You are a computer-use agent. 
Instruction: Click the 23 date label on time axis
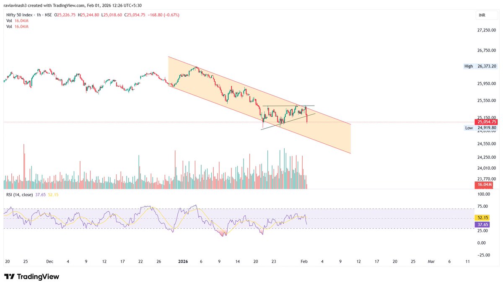click(273, 261)
